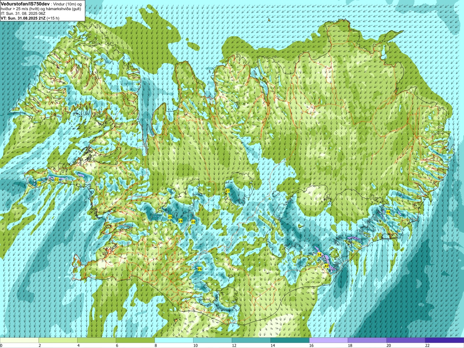
Task: Click the legend tick value 22
Action: point(427,345)
